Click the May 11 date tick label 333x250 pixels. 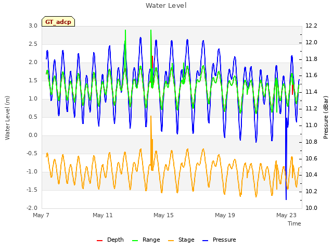[x=103, y=215]
